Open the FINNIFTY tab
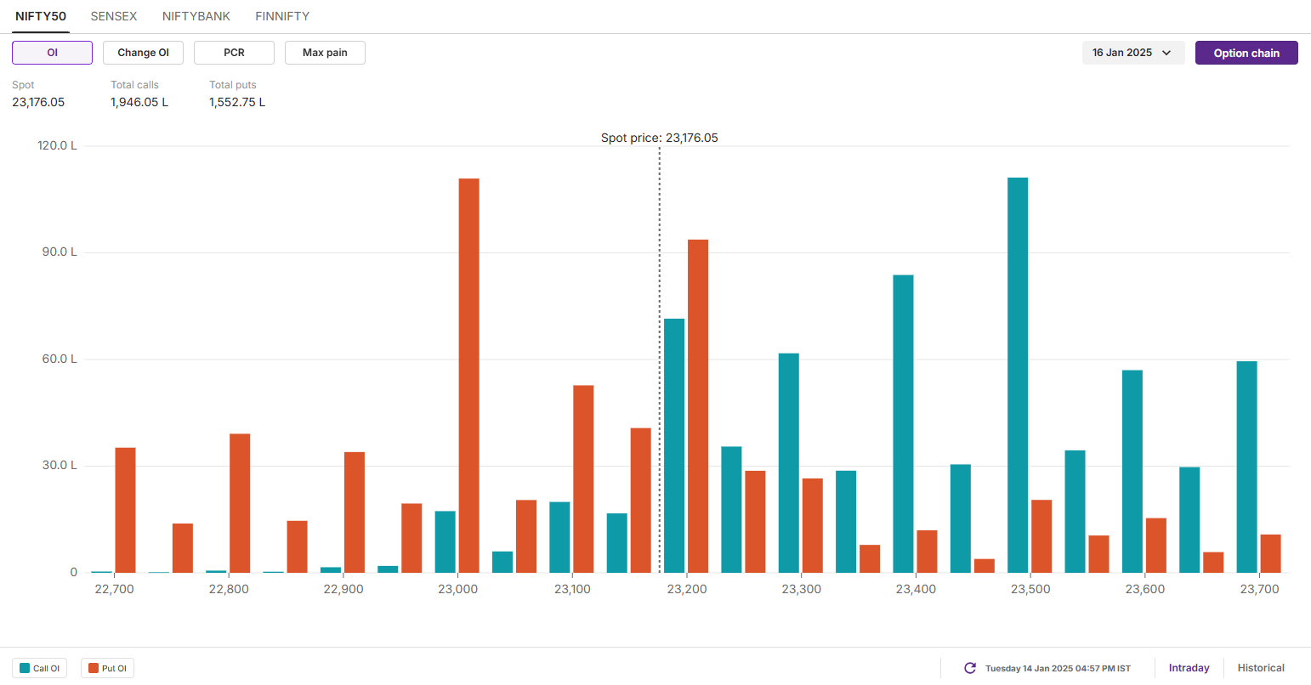1311x685 pixels. (x=282, y=16)
